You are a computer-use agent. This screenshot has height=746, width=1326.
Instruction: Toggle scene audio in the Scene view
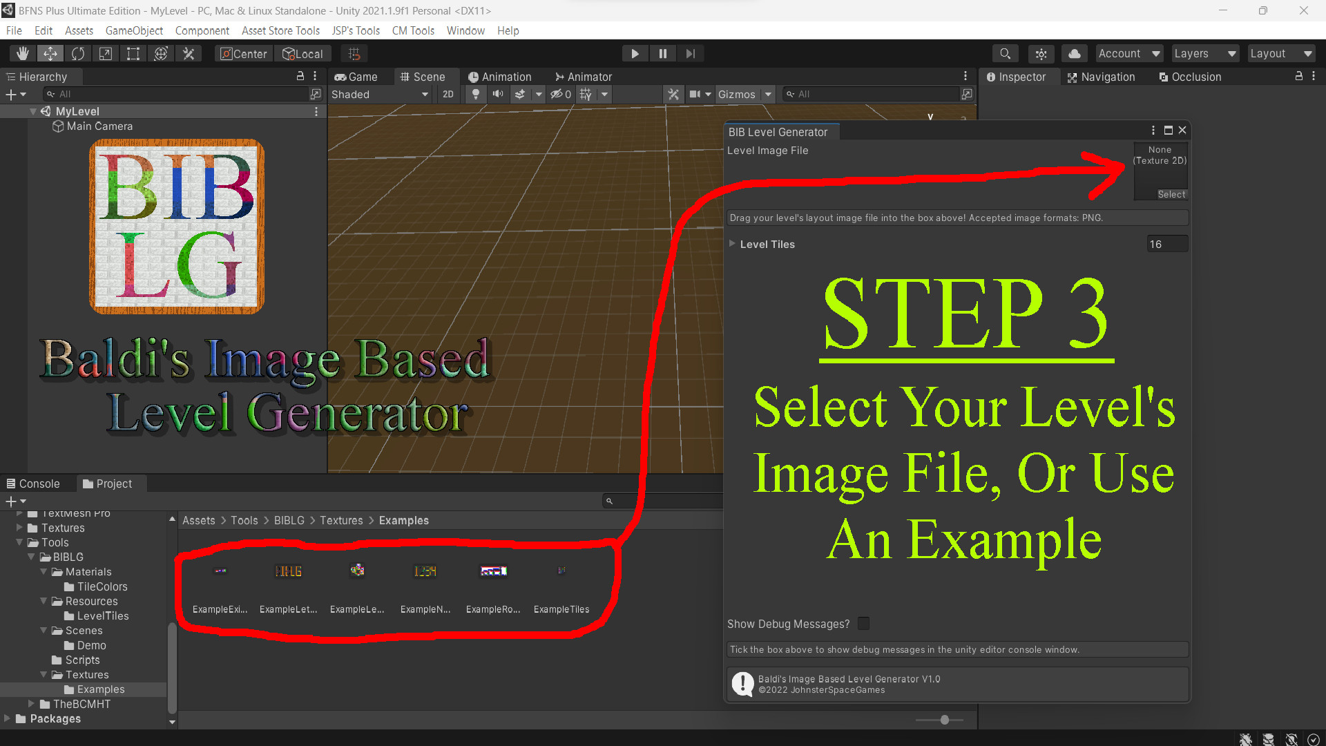[x=498, y=94]
